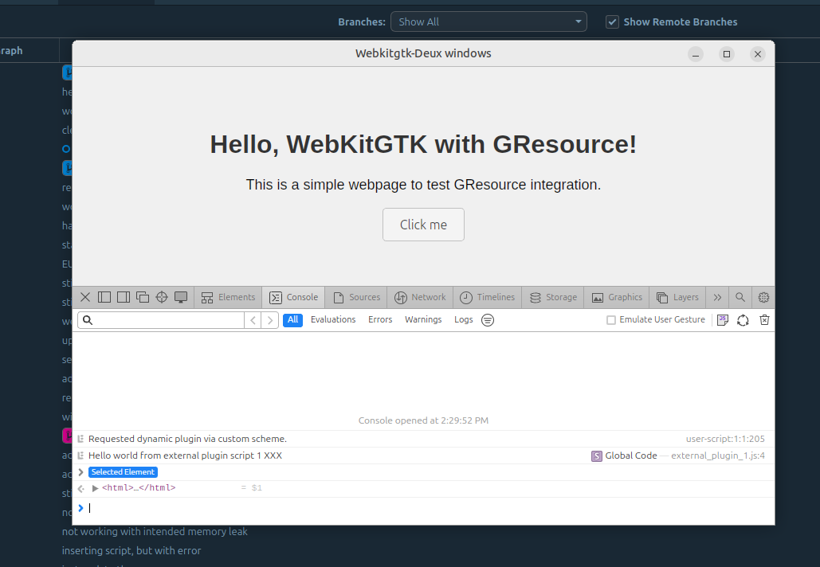This screenshot has height=567, width=820.
Task: Click the 'Click me' page button
Action: [x=423, y=225]
